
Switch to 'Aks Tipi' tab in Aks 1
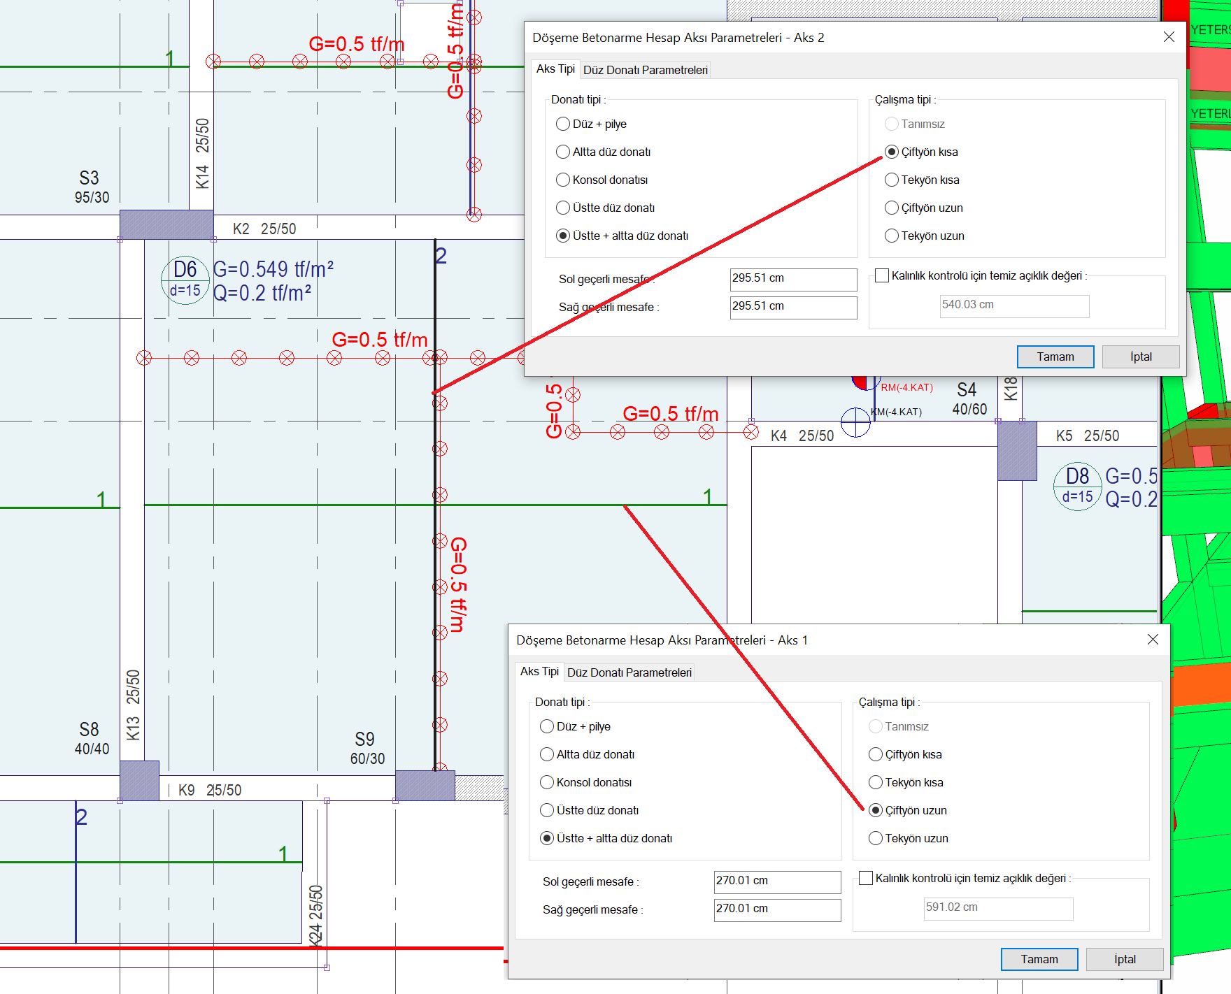coord(539,671)
